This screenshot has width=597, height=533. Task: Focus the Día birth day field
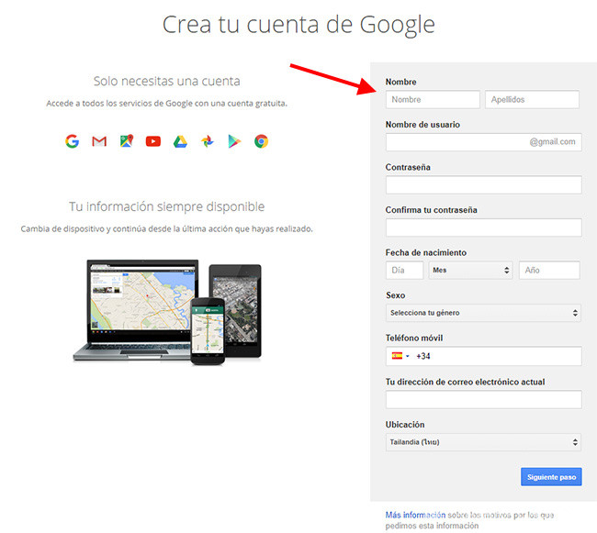404,270
